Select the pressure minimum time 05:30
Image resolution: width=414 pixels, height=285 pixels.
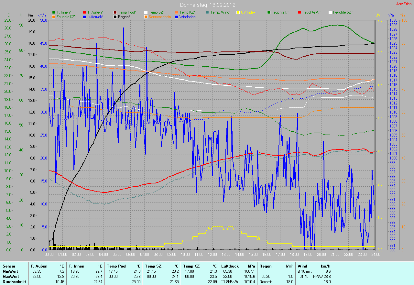tap(228, 271)
